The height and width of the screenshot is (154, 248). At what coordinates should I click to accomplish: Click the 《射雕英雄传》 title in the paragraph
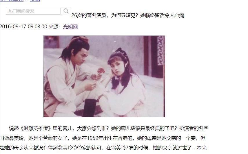[36, 128]
